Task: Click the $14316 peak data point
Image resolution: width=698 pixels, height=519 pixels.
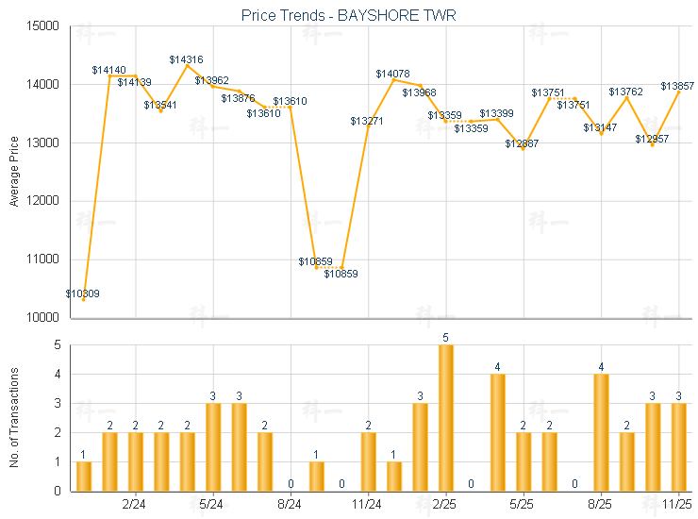Action: click(x=187, y=66)
